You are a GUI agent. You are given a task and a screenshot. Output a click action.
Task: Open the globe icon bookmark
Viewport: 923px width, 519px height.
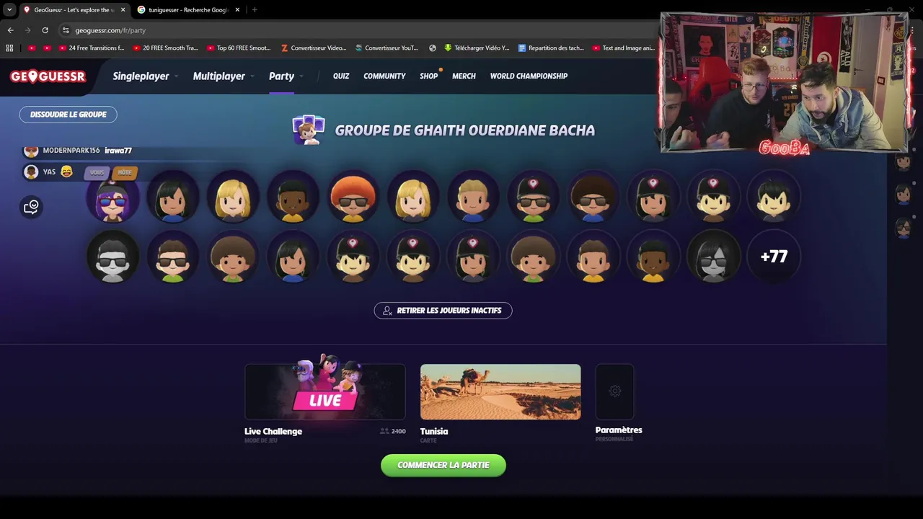(433, 48)
